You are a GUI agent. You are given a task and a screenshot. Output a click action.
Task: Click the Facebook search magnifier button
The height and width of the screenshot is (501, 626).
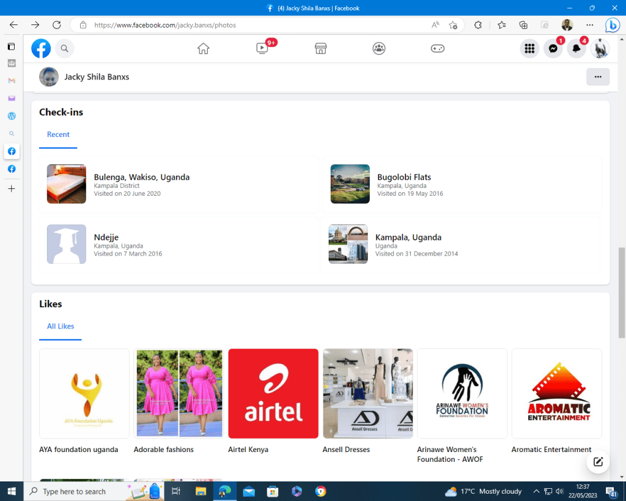(x=64, y=48)
